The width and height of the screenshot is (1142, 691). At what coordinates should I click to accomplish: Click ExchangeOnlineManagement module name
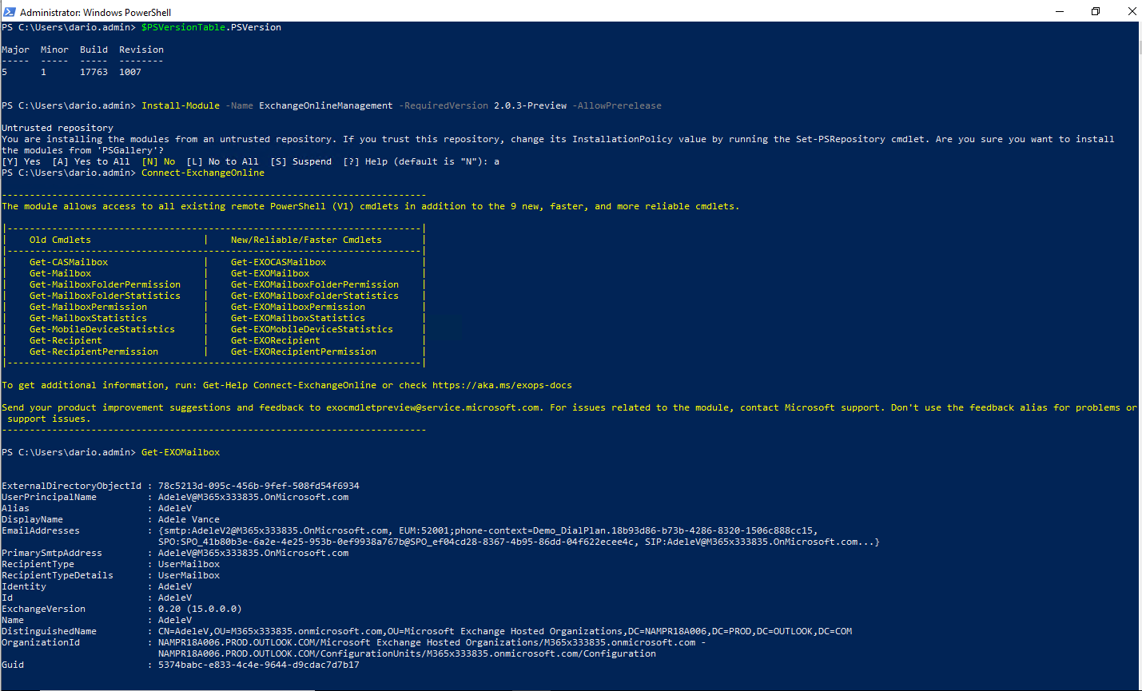coord(326,105)
